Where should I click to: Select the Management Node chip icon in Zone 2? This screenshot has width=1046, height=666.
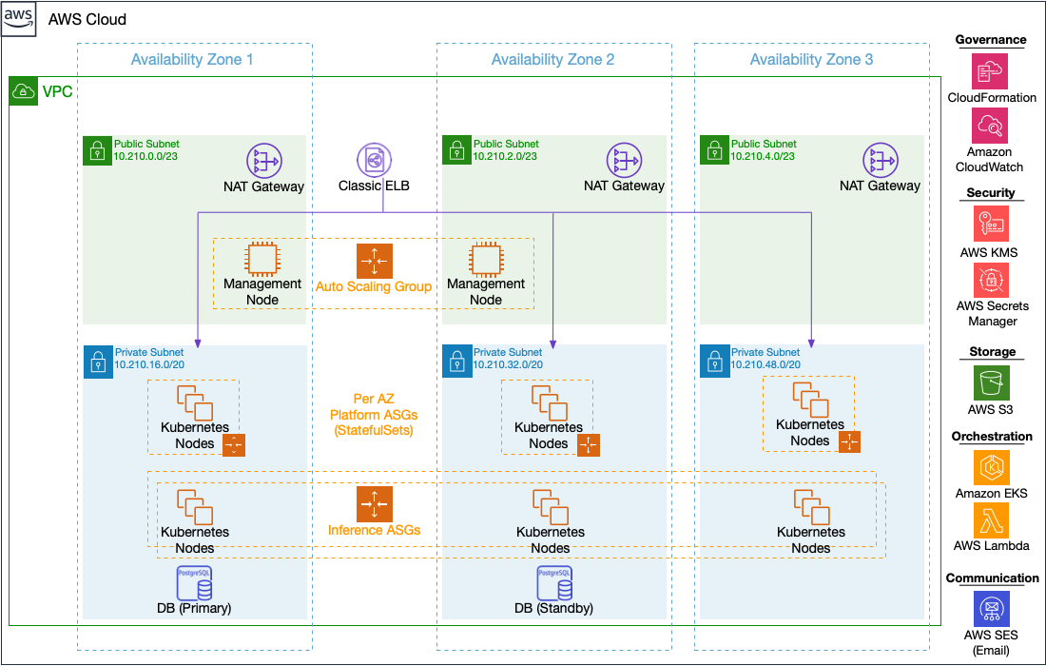tap(486, 259)
